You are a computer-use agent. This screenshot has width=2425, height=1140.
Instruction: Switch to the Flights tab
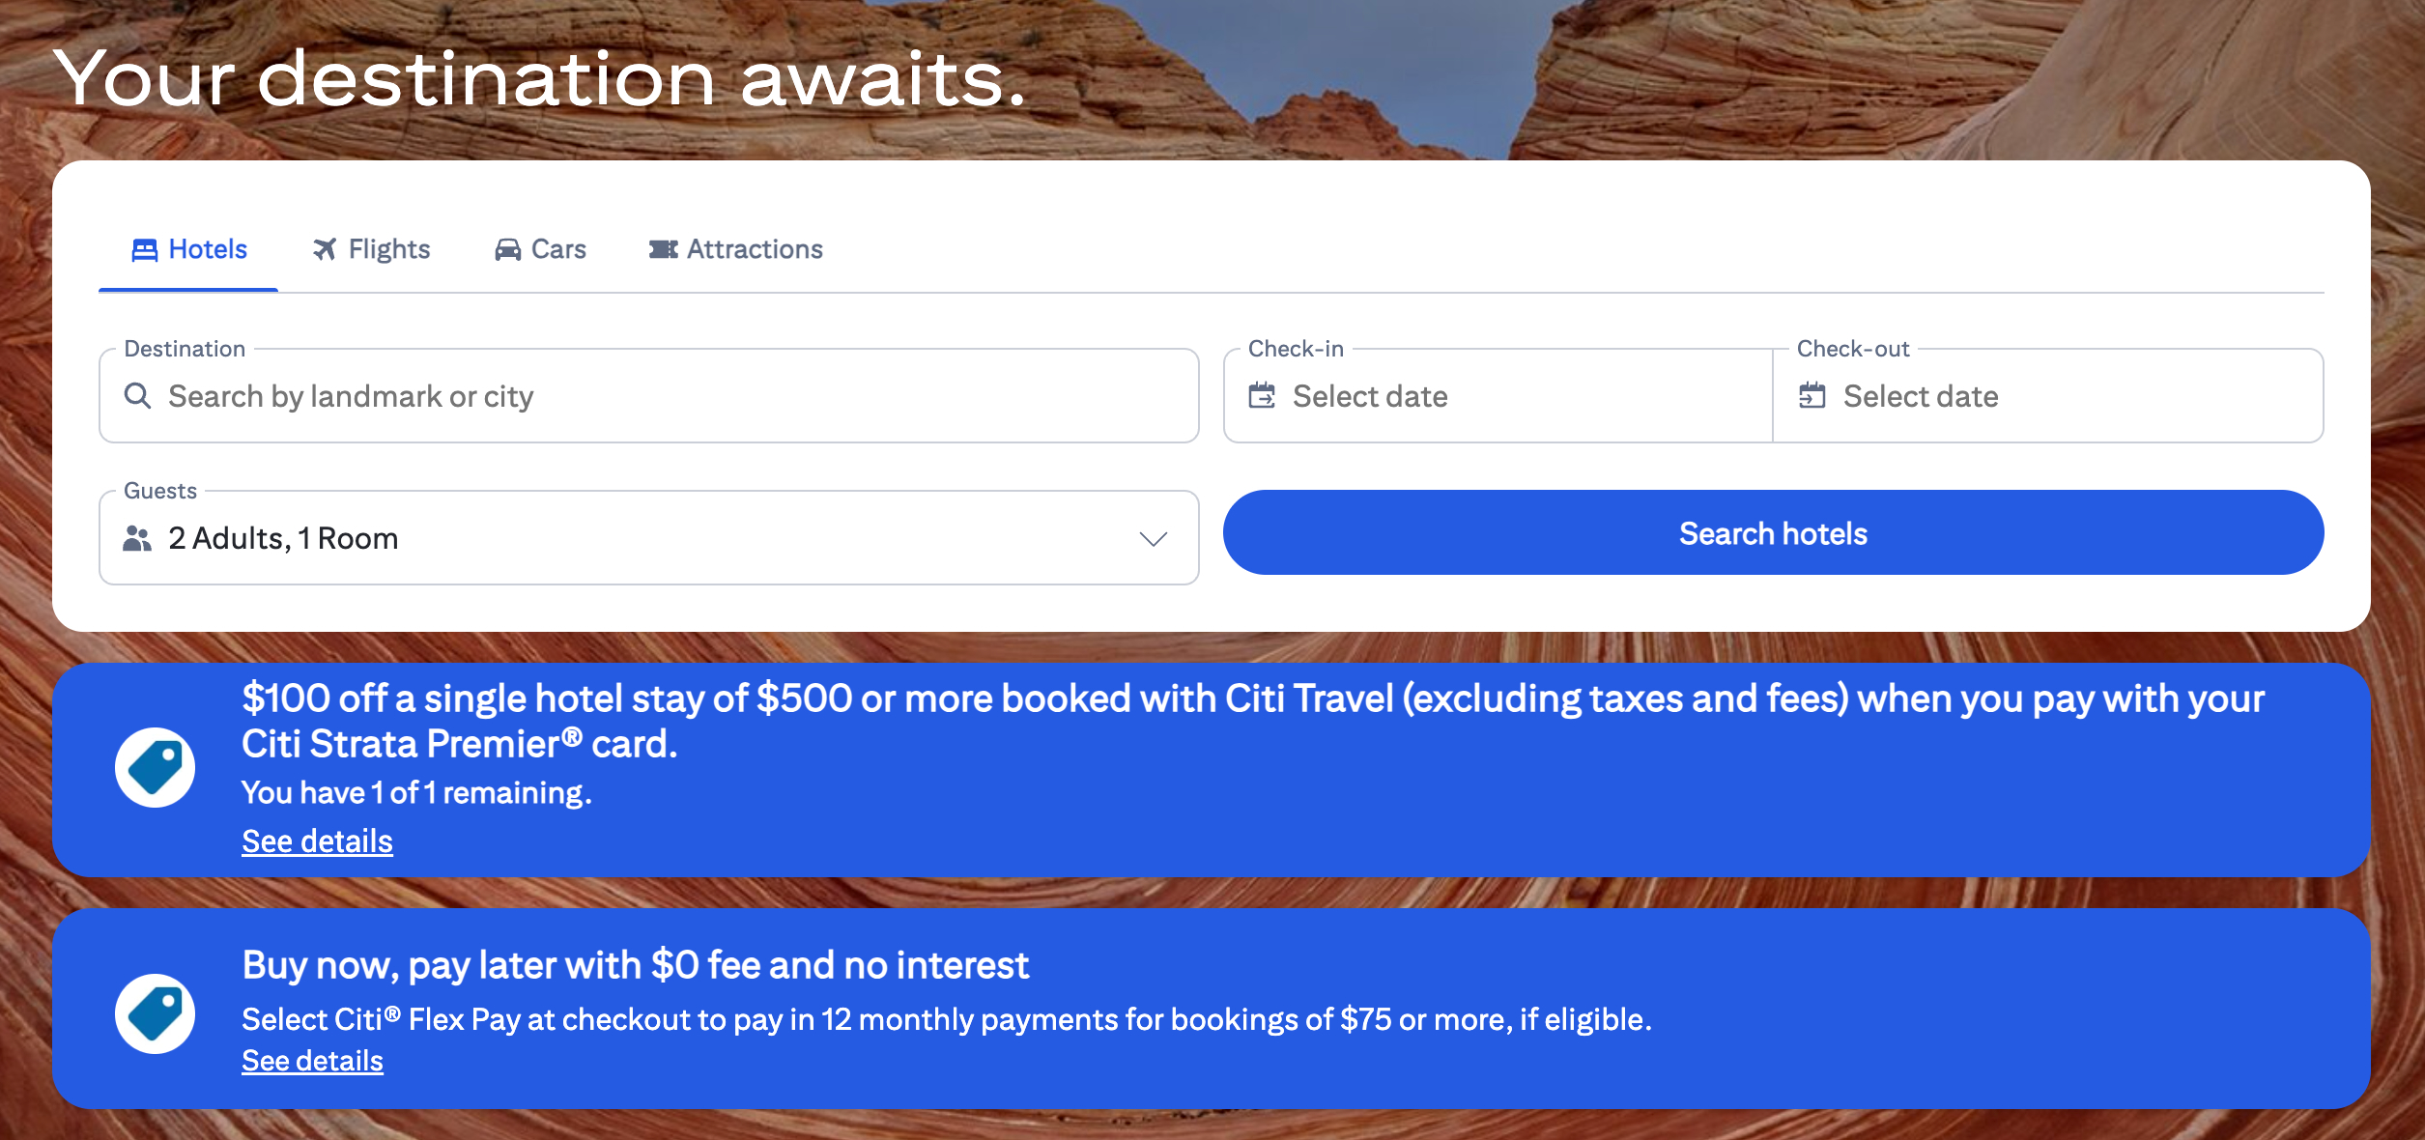click(x=386, y=249)
